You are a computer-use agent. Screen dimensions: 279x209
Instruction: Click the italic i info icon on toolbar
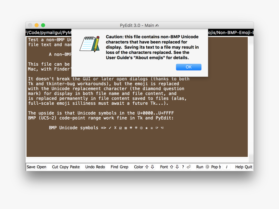(x=226, y=167)
